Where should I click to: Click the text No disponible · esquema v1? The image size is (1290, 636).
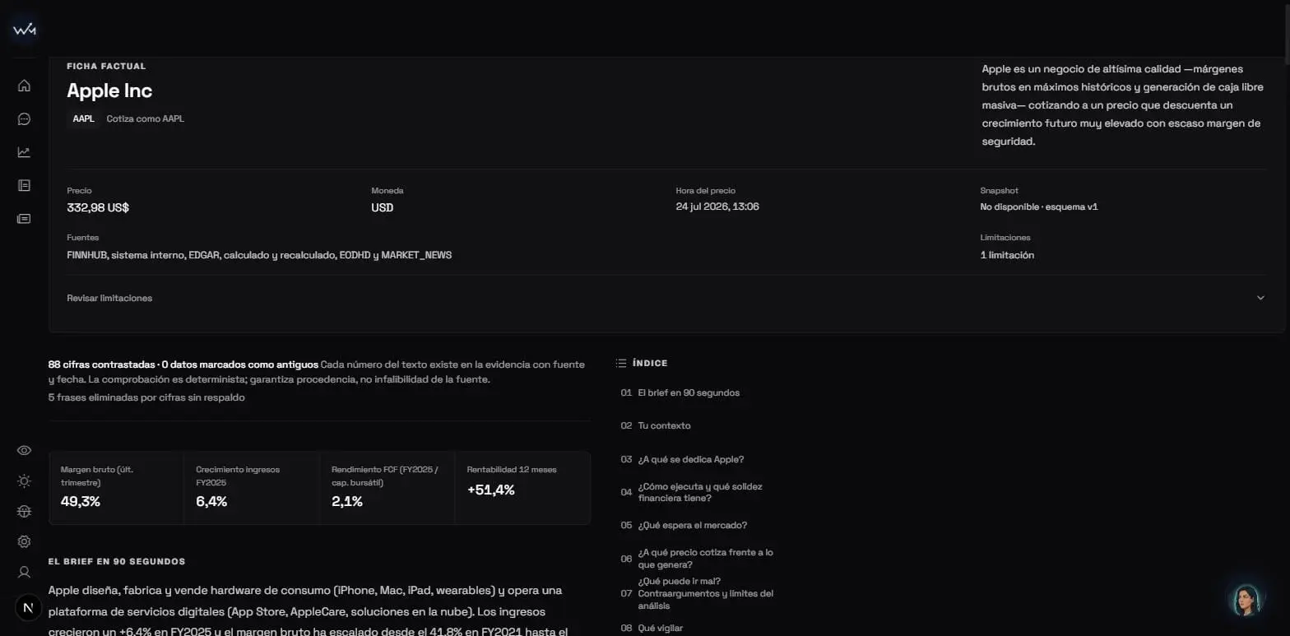[1039, 207]
